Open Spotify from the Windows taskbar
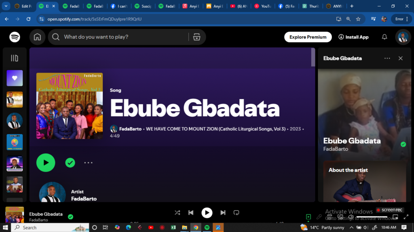 pos(207,228)
